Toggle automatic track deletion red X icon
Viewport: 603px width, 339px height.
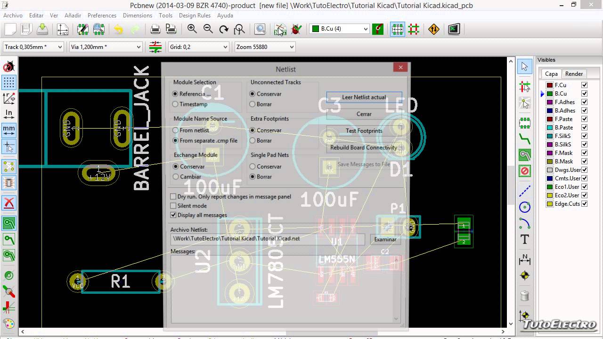coord(9,203)
